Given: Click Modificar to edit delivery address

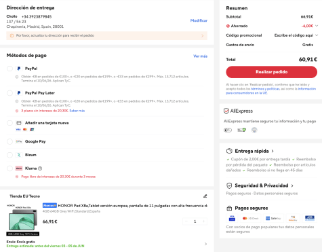Looking at the screenshot, I should (199, 20).
